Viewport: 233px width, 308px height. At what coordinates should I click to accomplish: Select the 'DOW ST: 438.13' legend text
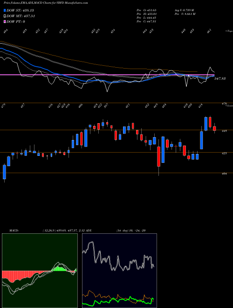(20, 10)
